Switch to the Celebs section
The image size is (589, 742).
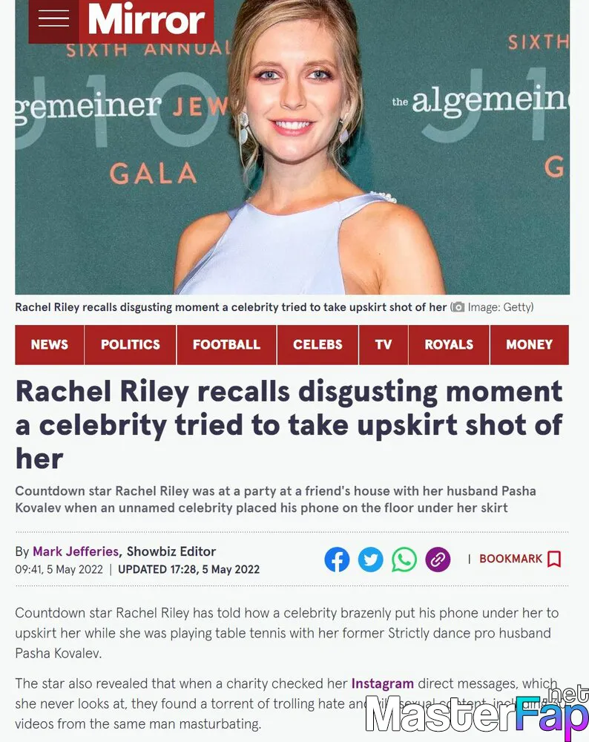tap(317, 344)
